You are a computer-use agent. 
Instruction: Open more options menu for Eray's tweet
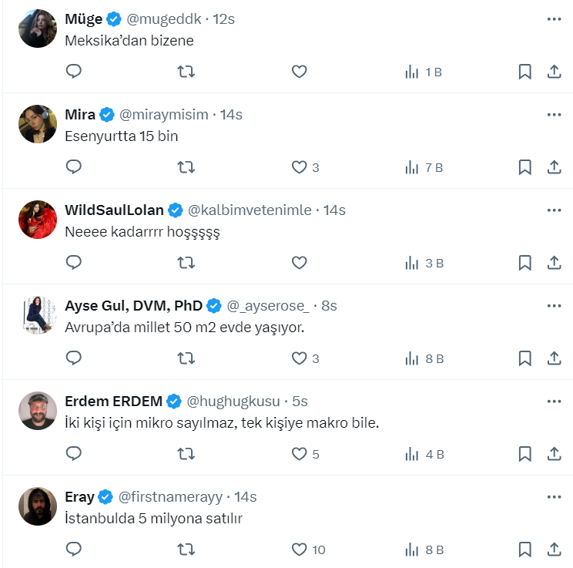pyautogui.click(x=554, y=497)
